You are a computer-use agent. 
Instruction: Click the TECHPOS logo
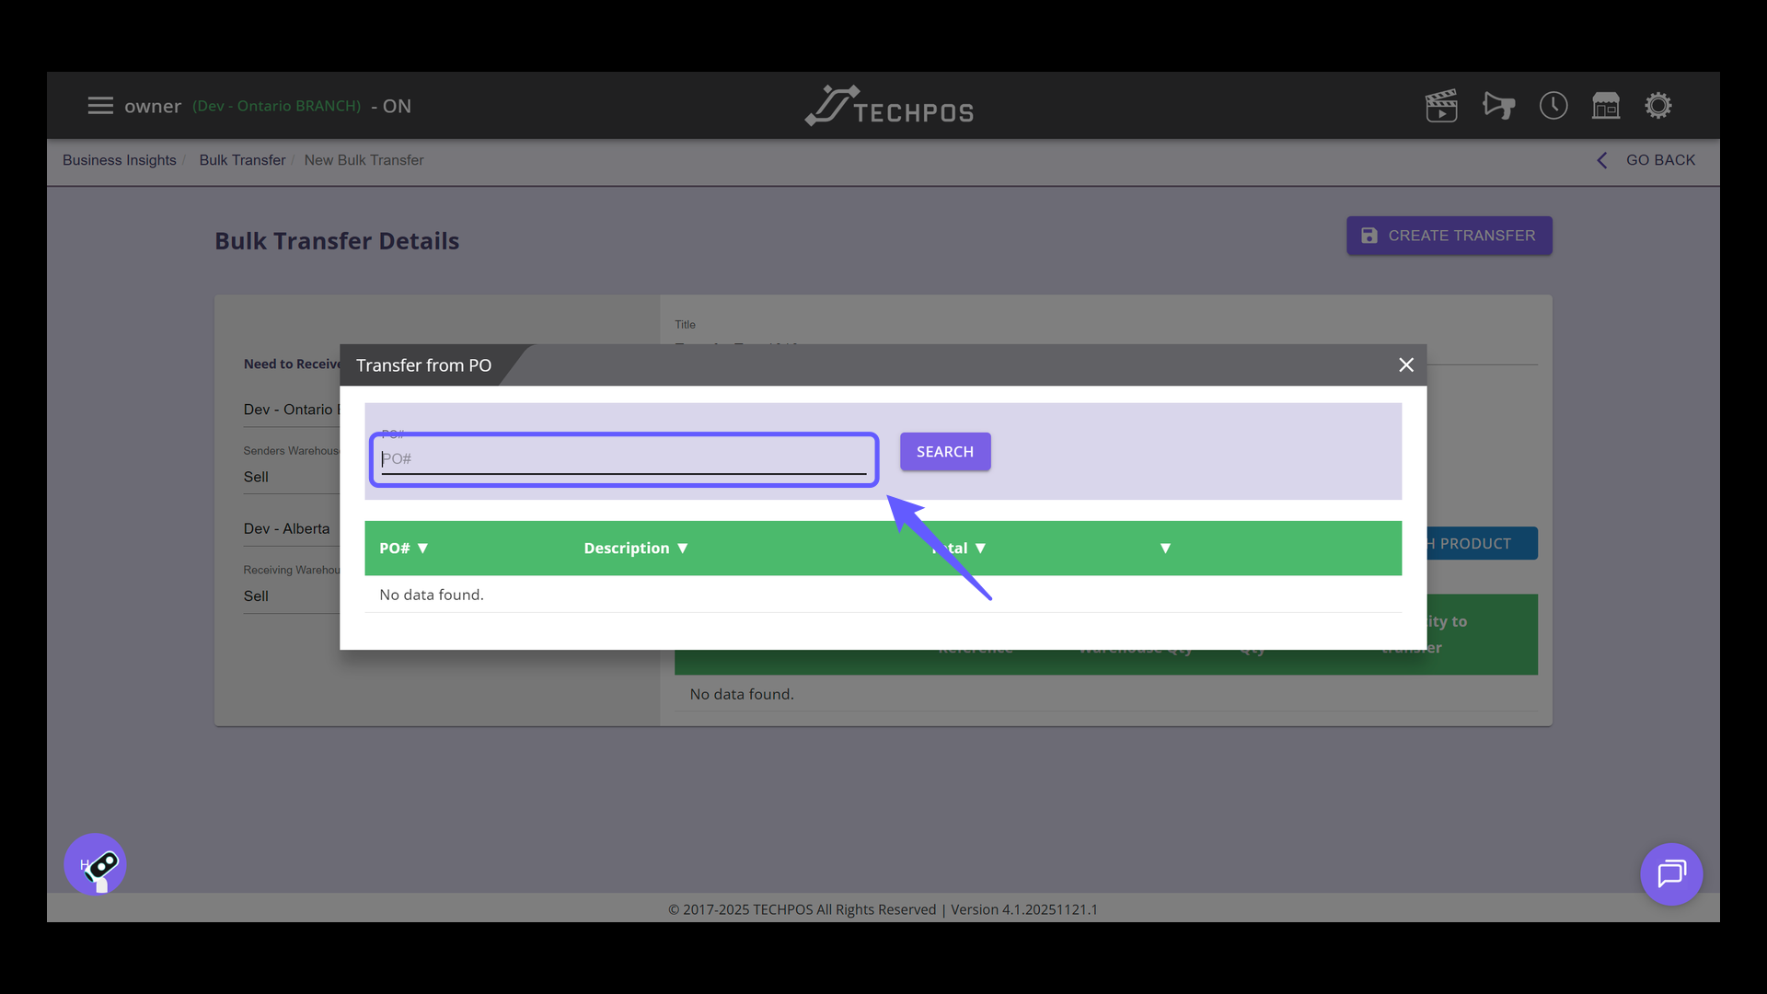pyautogui.click(x=889, y=106)
